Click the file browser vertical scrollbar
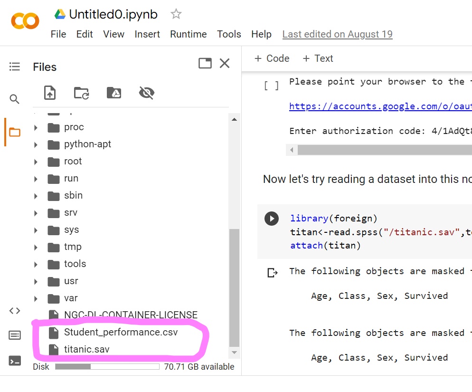Image resolution: width=472 pixels, height=392 pixels. click(234, 285)
